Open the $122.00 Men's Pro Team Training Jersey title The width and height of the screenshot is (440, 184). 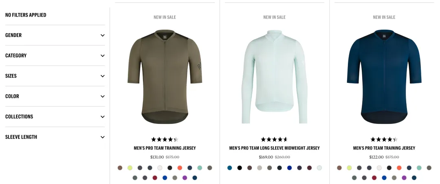tap(384, 148)
